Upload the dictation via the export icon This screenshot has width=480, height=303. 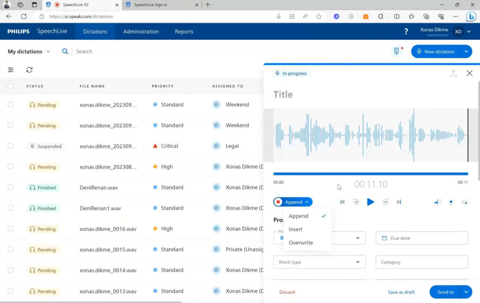coord(454,73)
